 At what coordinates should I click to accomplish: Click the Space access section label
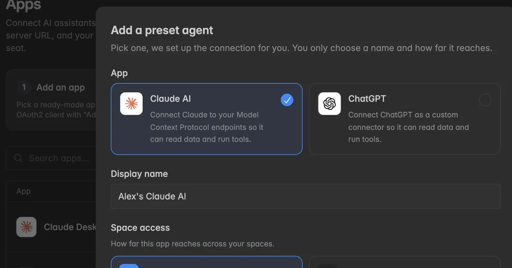140,228
